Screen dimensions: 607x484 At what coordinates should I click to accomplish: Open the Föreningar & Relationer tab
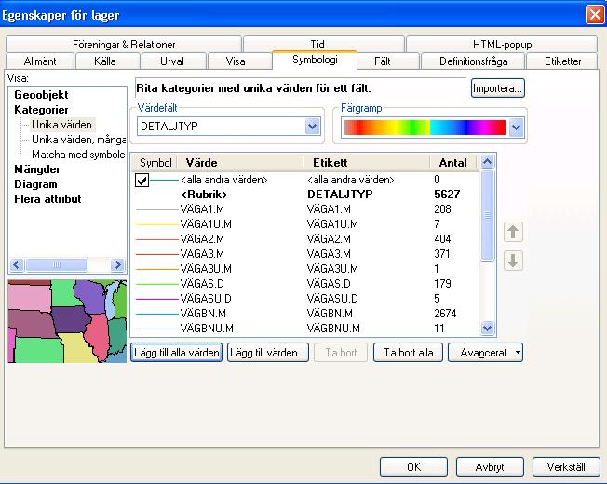[124, 45]
